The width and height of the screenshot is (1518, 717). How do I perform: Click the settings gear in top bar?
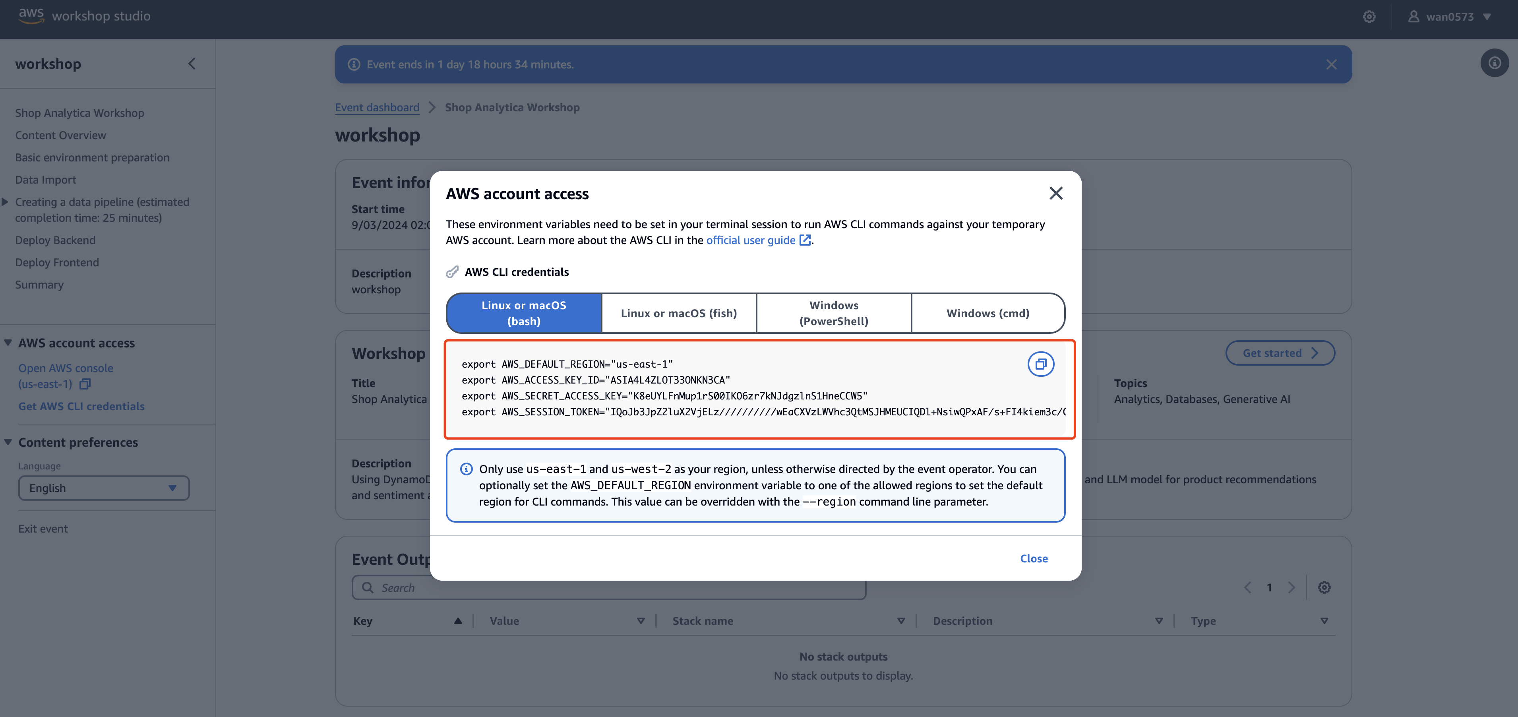pos(1369,17)
